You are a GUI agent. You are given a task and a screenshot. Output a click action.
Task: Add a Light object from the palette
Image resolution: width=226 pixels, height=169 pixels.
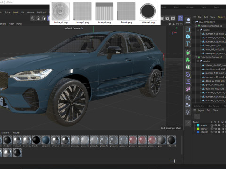pos(188,112)
